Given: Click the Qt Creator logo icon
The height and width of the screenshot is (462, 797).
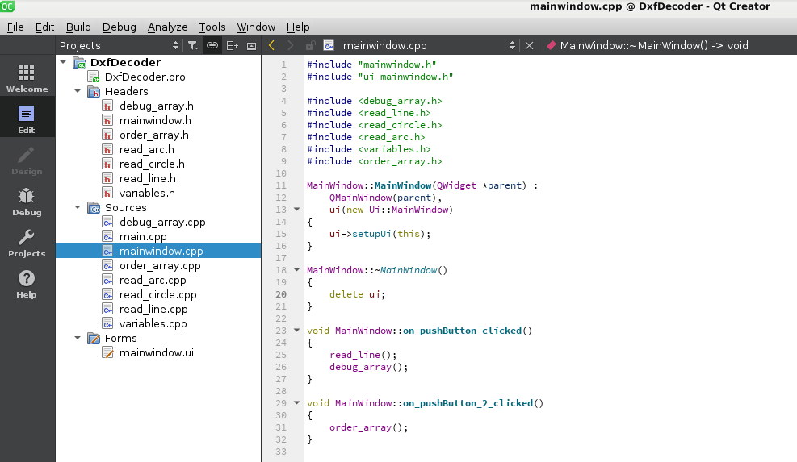Looking at the screenshot, I should 7,6.
